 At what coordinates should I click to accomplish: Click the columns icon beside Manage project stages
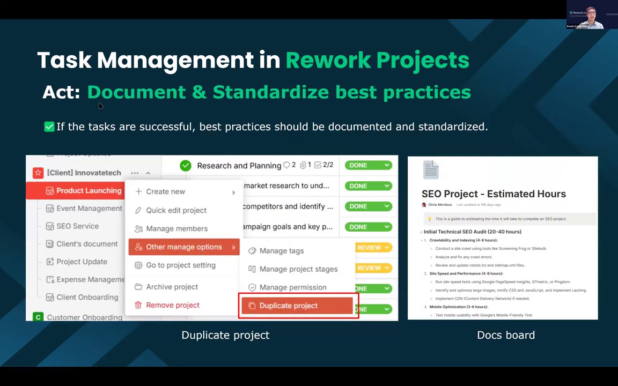[x=252, y=269]
